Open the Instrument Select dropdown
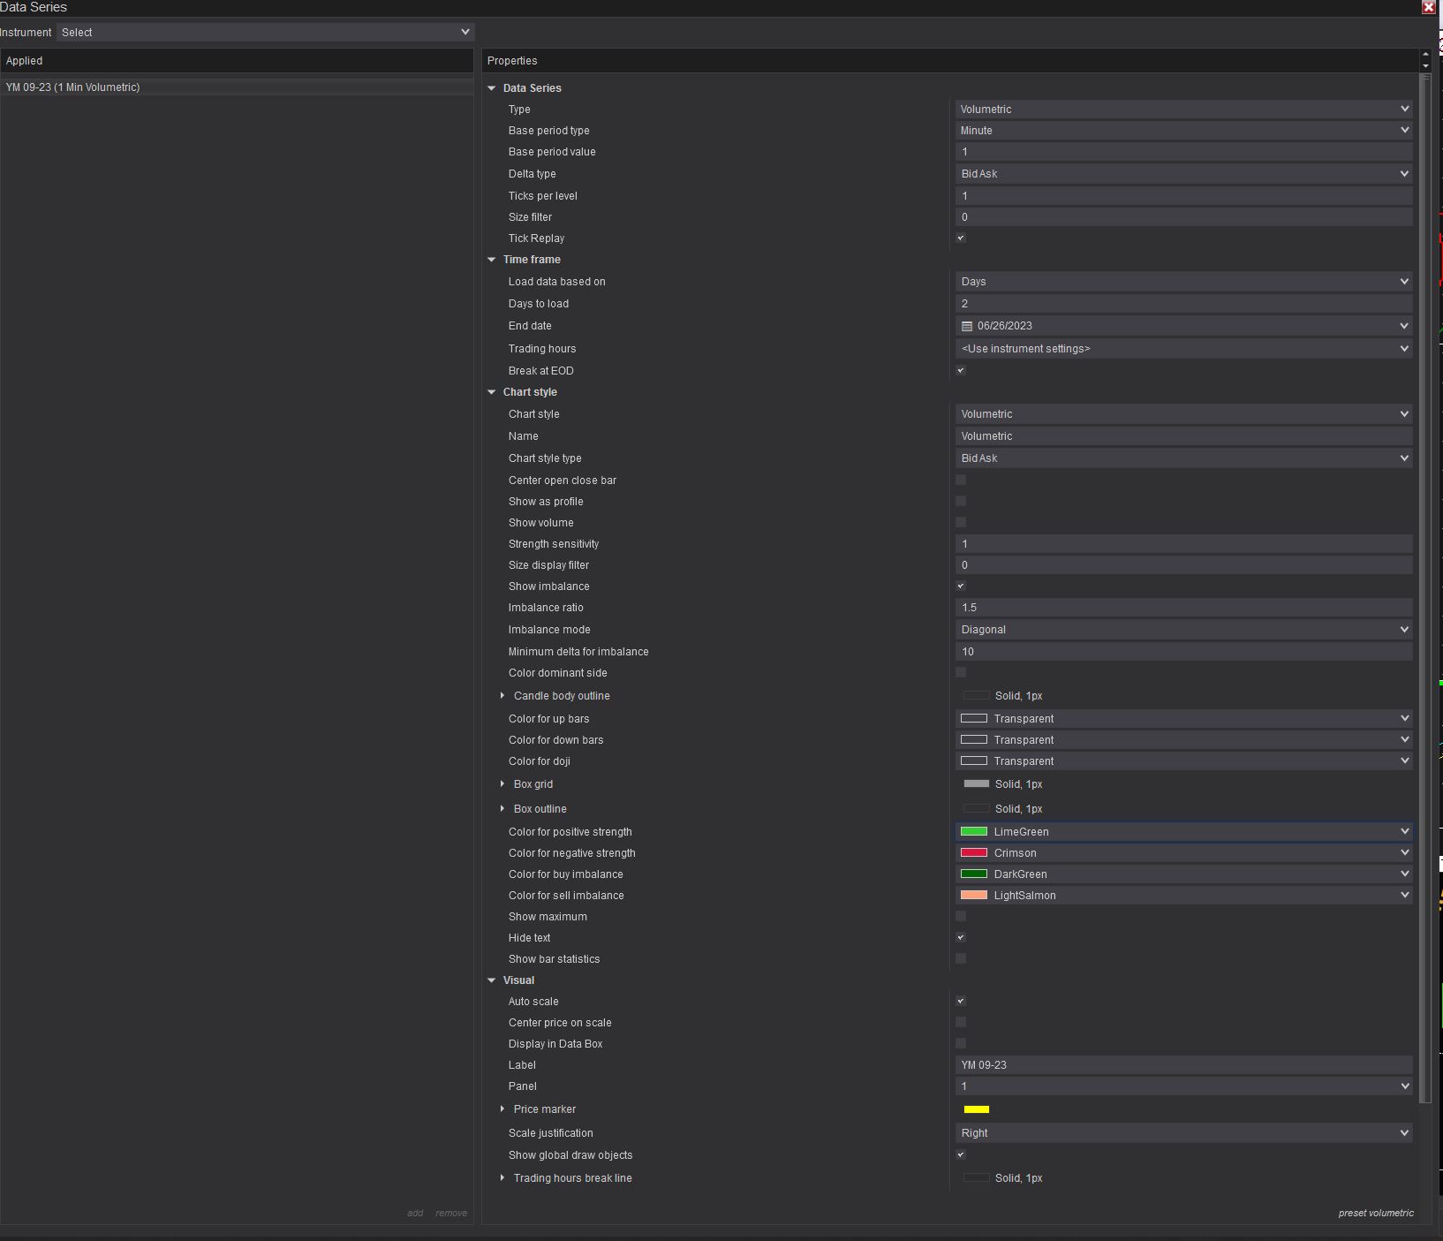Screen dimensions: 1443x1241 click(265, 33)
